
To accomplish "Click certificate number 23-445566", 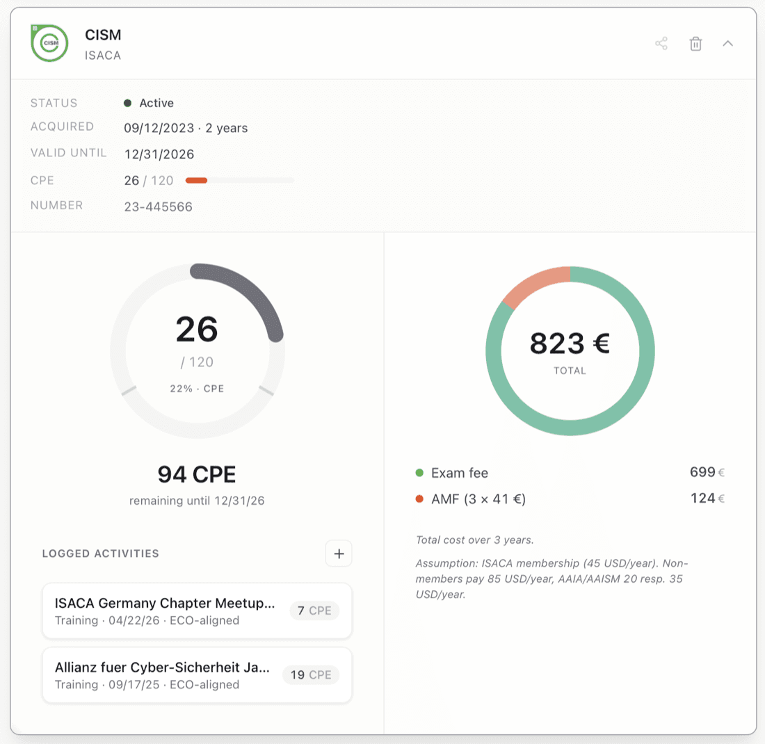I will (x=158, y=207).
